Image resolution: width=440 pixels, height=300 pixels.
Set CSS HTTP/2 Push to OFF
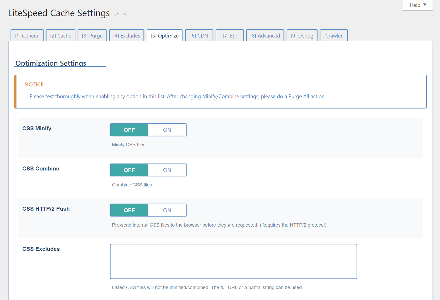(129, 210)
